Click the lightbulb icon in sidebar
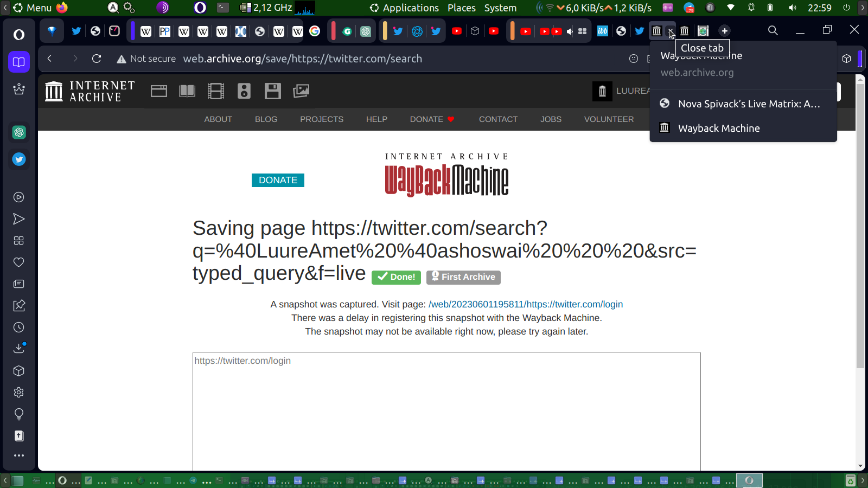868x488 pixels. click(x=19, y=414)
